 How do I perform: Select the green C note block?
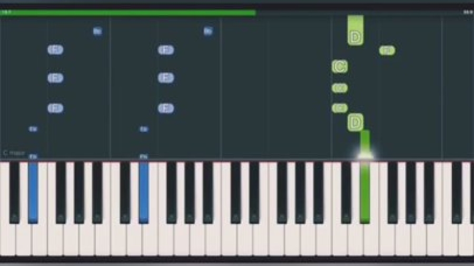(x=340, y=66)
